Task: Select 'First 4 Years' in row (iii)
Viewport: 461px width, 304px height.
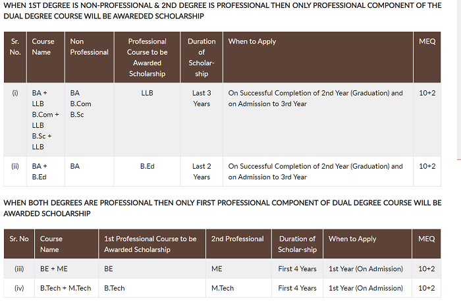Action: (x=297, y=268)
